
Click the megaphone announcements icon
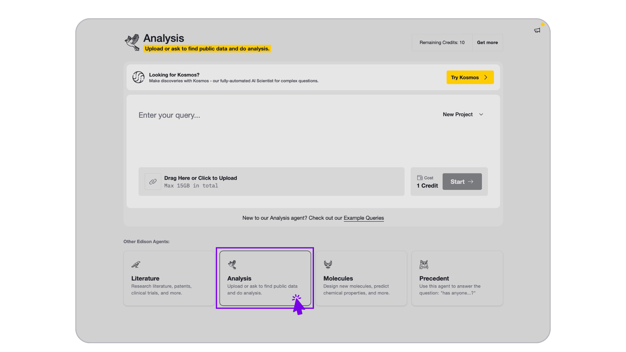[537, 30]
